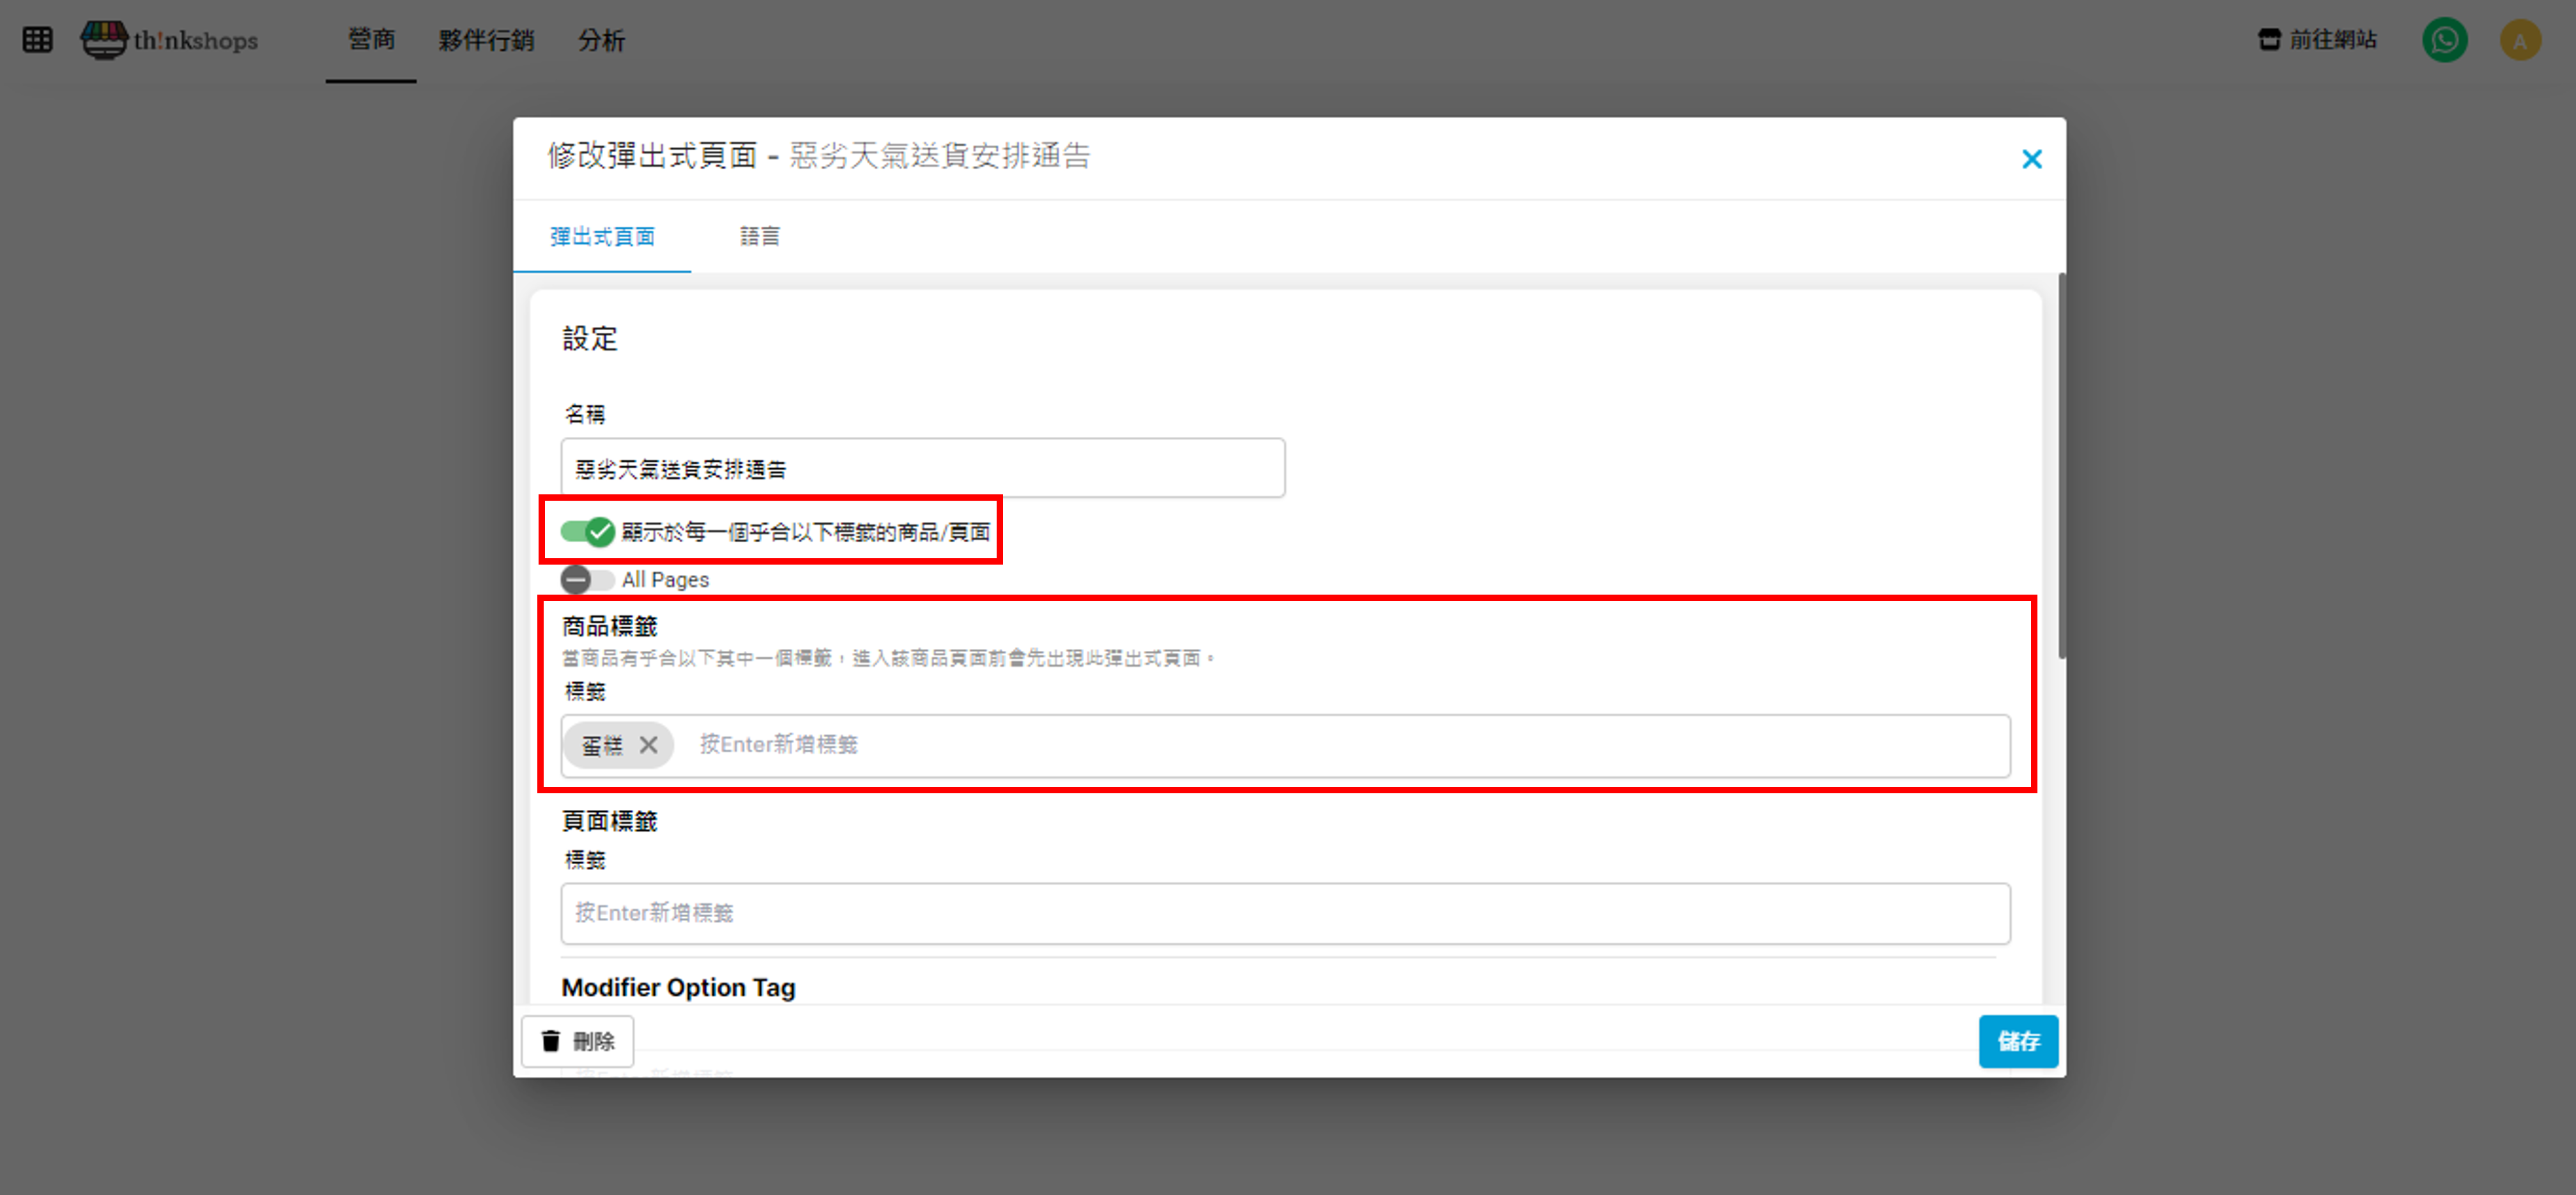Open the 營商 menu
2576x1195 pixels.
click(371, 40)
